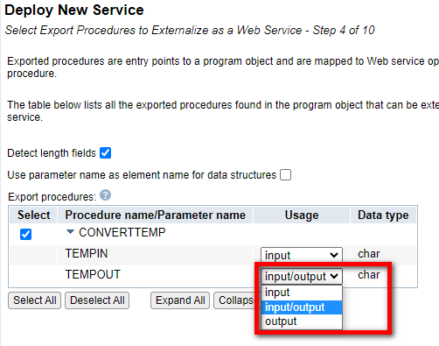Open the TEMPIN usage dropdown
This screenshot has height=346, width=439.
[x=302, y=255]
